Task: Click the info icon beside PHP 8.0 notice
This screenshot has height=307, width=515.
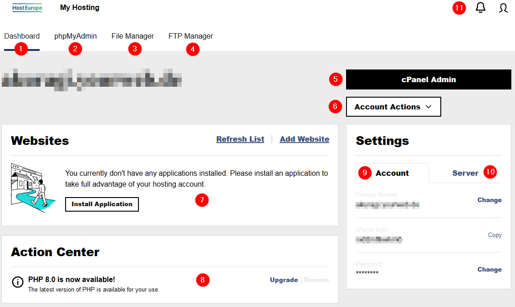Action: click(x=18, y=282)
